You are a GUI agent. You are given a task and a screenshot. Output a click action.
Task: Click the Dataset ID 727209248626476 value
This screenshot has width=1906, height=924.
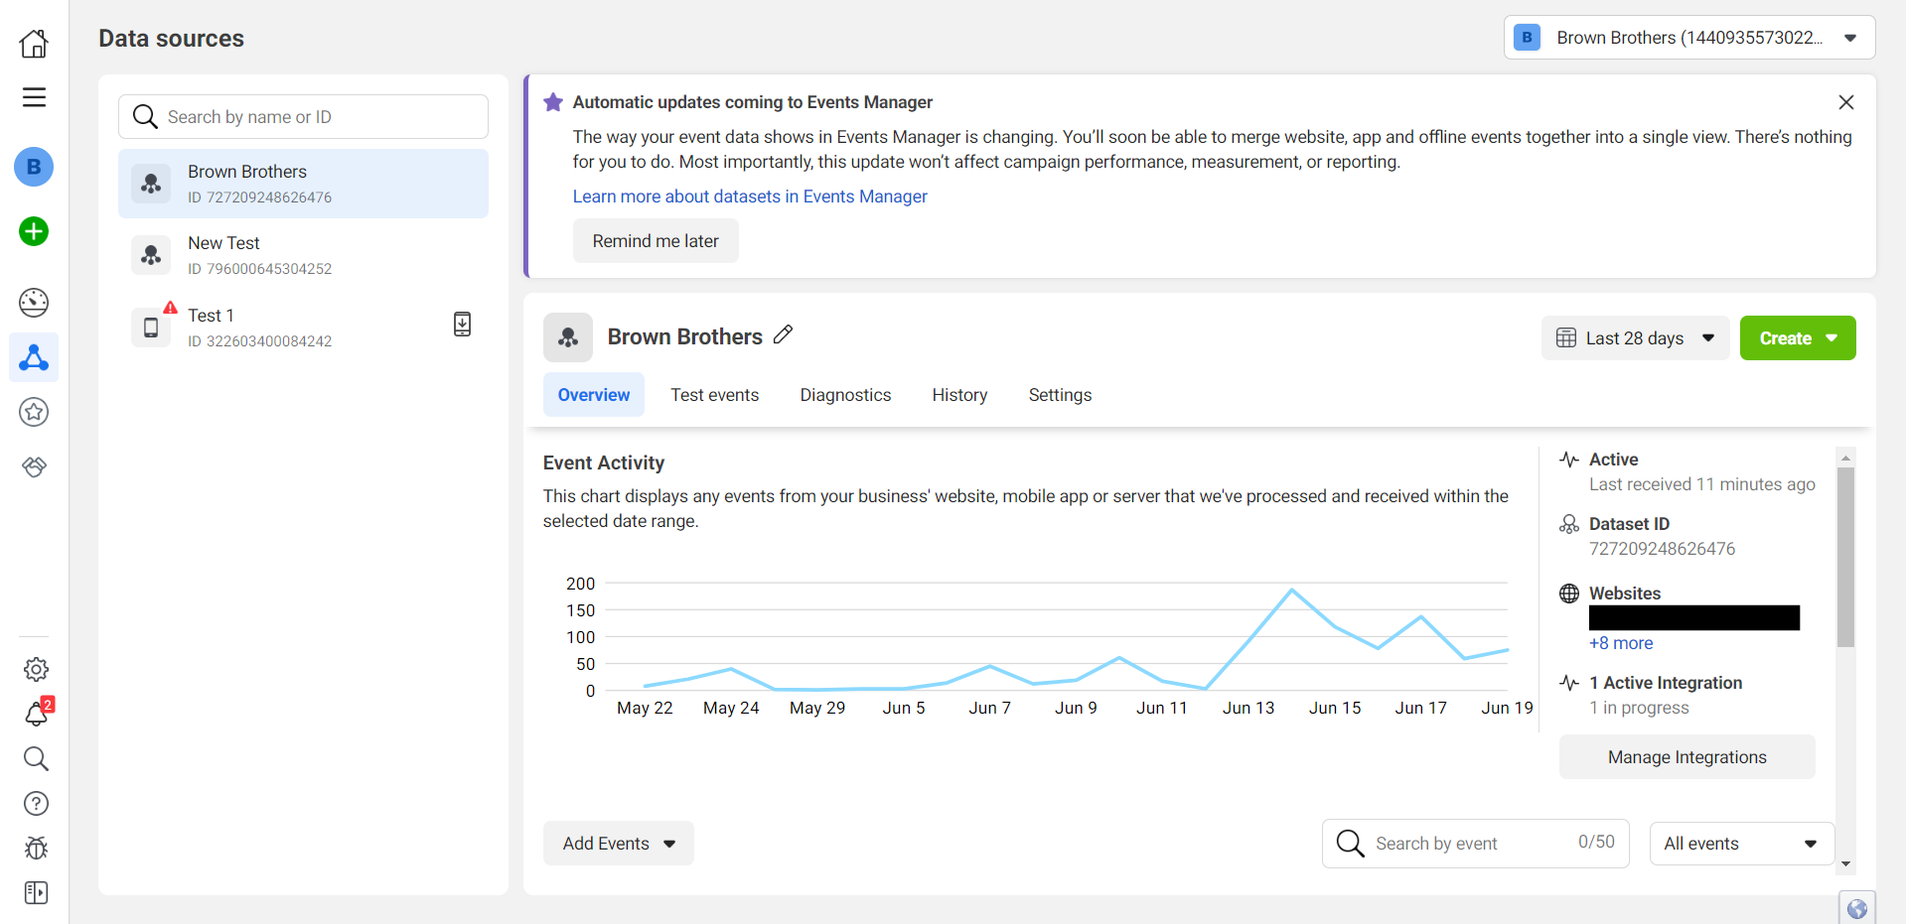click(x=1662, y=549)
